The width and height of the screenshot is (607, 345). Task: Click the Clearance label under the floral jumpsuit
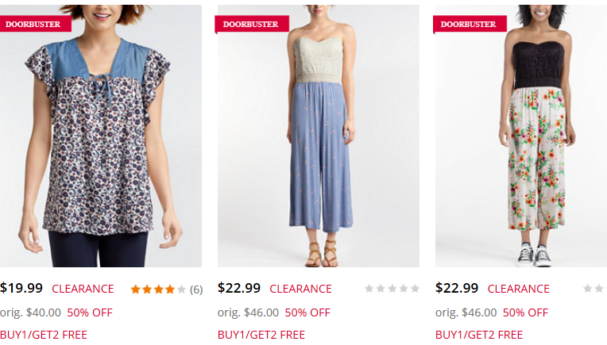(518, 289)
